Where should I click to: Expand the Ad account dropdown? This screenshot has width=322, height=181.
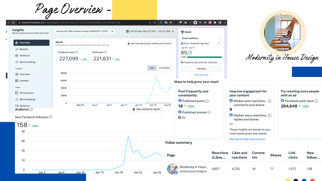(x=85, y=31)
